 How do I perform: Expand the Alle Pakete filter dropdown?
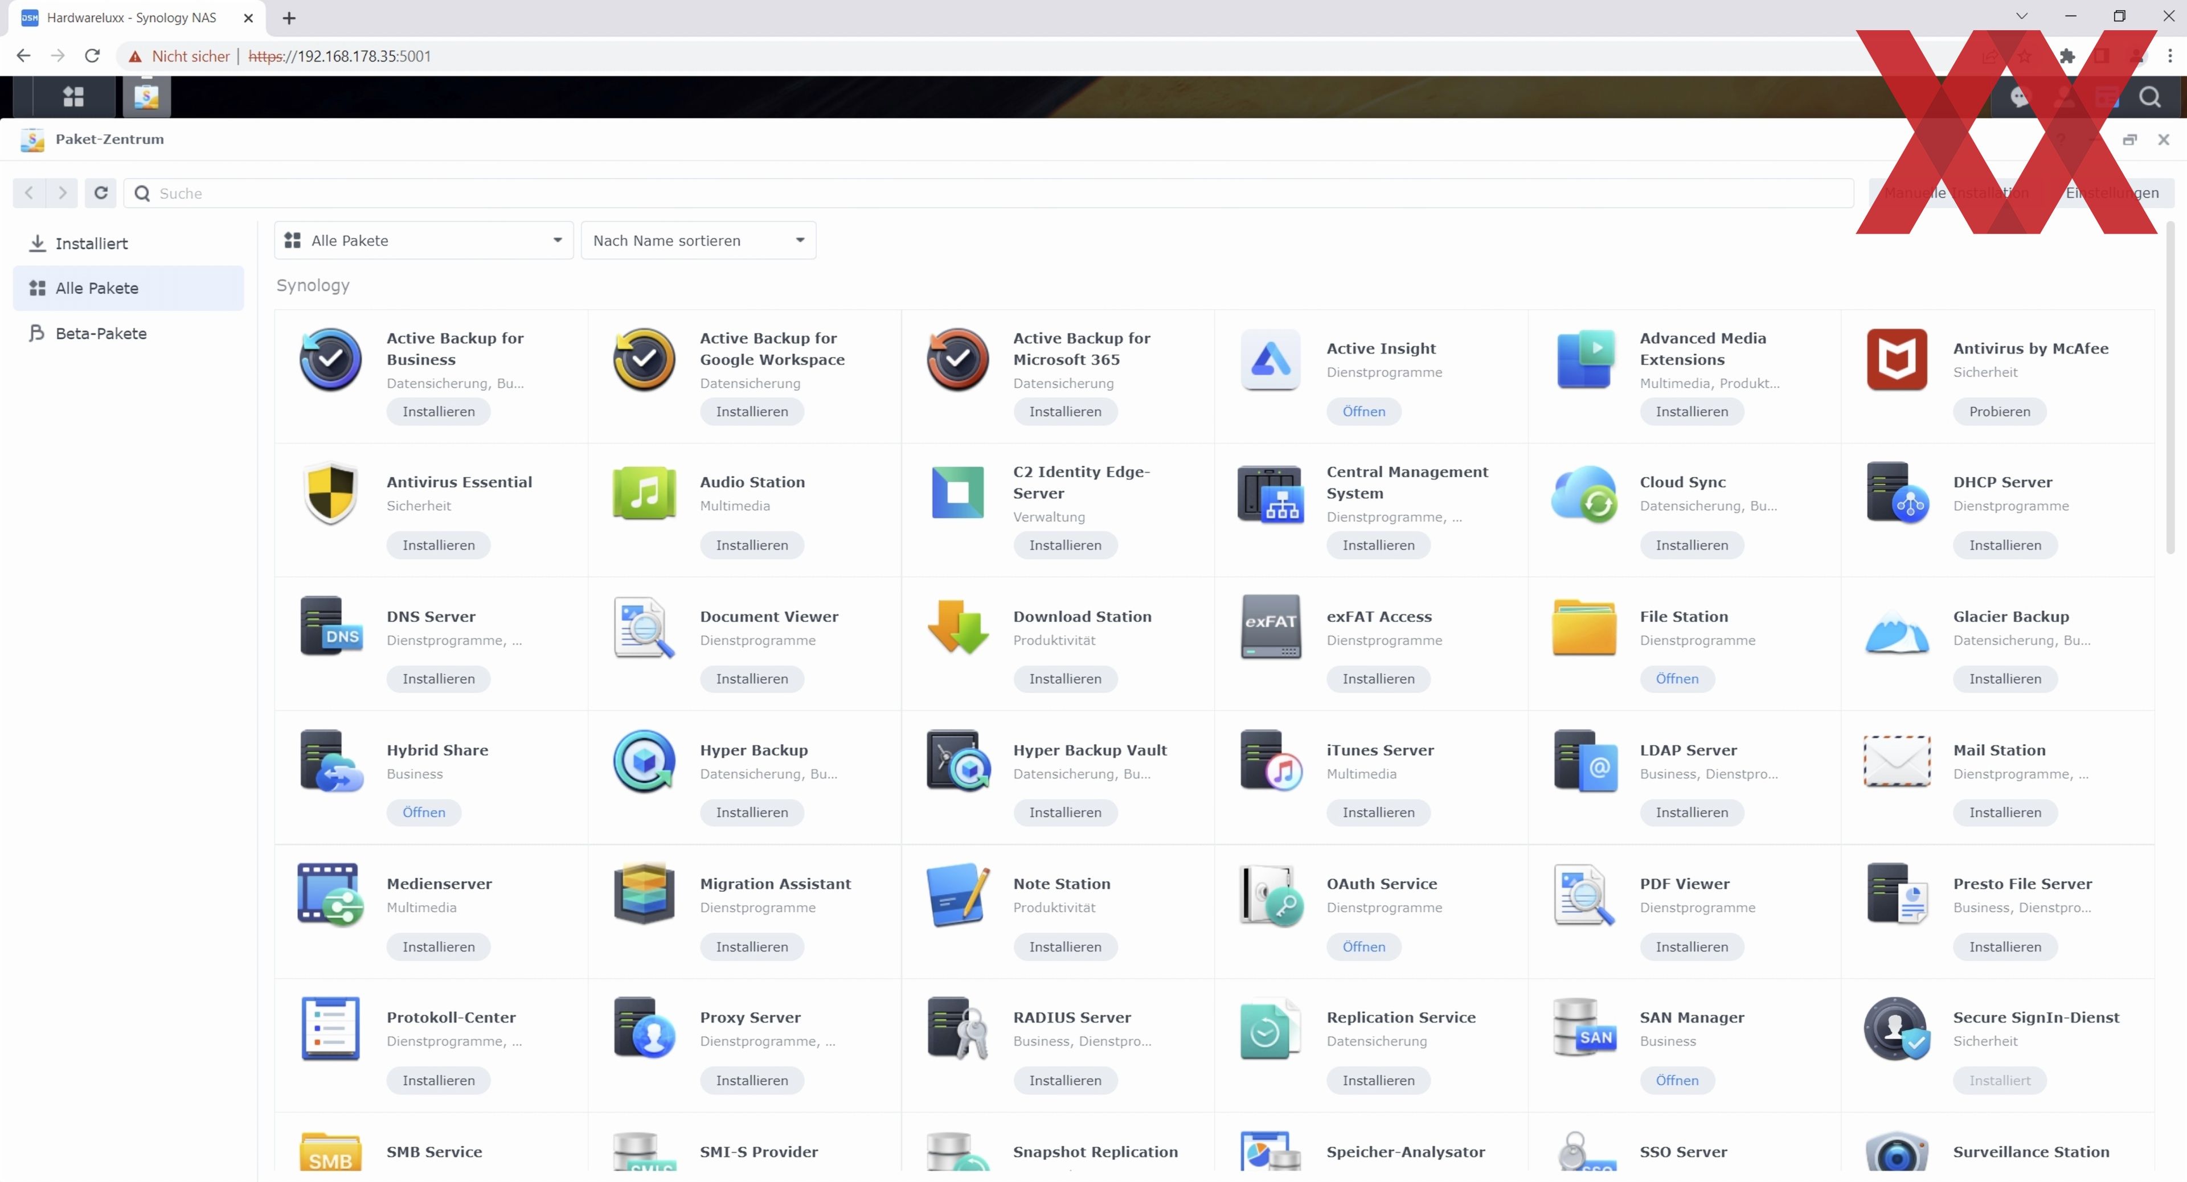424,240
